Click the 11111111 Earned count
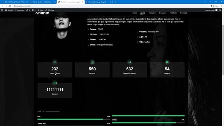The image size is (224, 126). pyautogui.click(x=55, y=90)
